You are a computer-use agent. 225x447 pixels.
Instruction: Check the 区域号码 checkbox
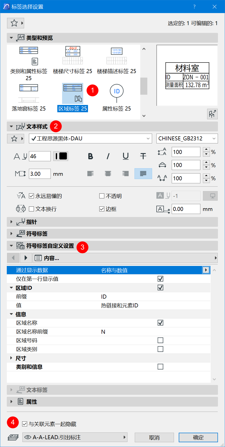pyautogui.click(x=160, y=340)
